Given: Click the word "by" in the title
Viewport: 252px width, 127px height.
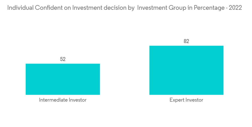Looking at the screenshot, I should pos(130,8).
